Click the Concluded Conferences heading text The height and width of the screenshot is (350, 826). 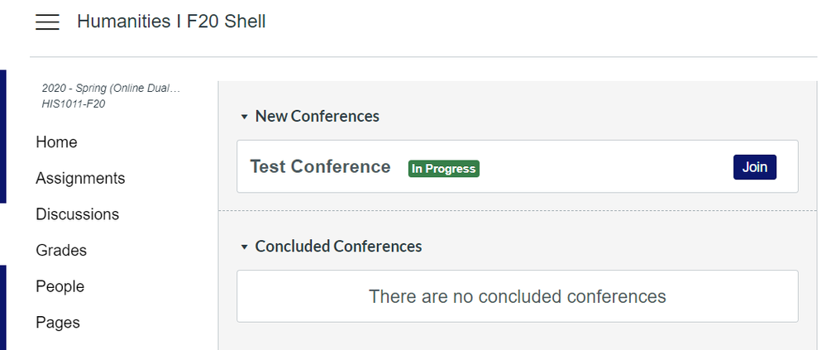click(x=338, y=247)
